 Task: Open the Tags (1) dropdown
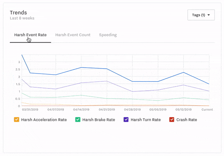pos(201,15)
